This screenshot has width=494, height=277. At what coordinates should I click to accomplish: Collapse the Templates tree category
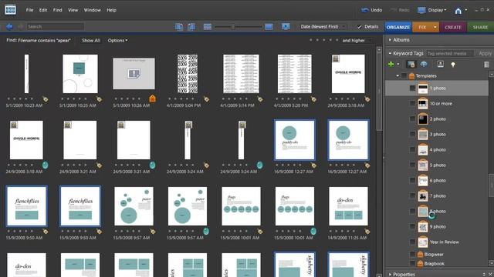click(398, 75)
